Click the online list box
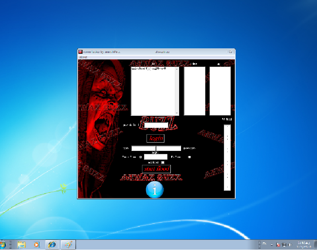 (x=194, y=91)
